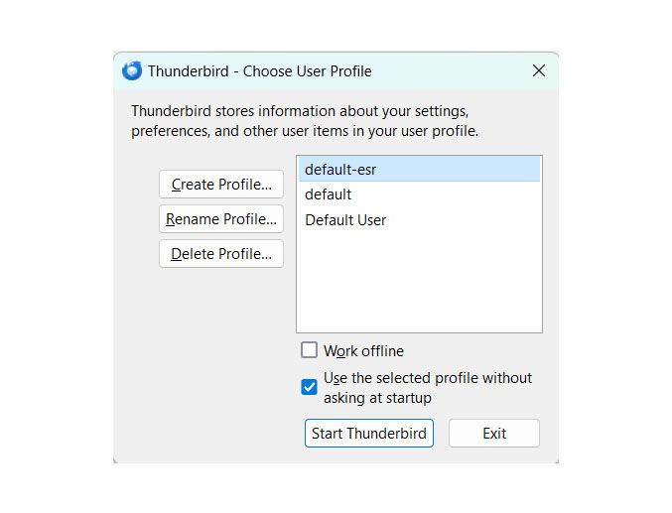
Task: Click the Exit button
Action: [x=494, y=434]
